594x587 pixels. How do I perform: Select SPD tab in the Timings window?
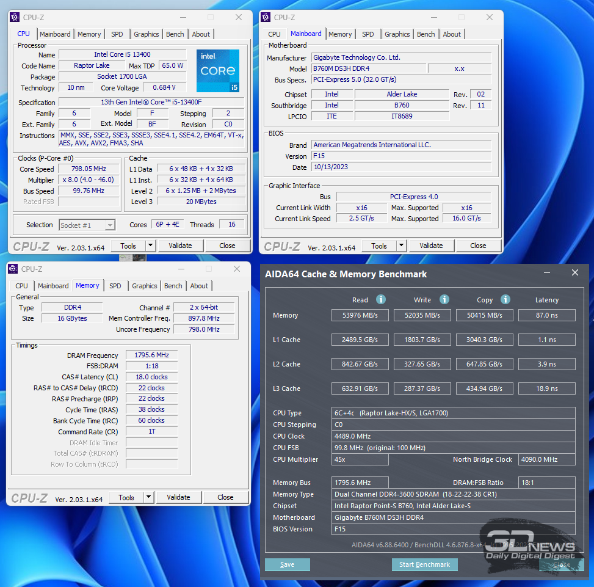(115, 286)
